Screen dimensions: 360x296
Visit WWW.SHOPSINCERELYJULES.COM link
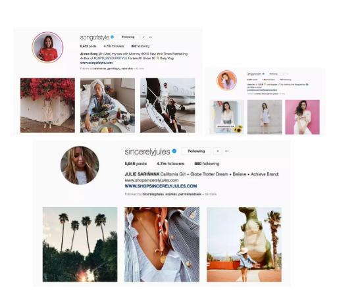point(161,186)
